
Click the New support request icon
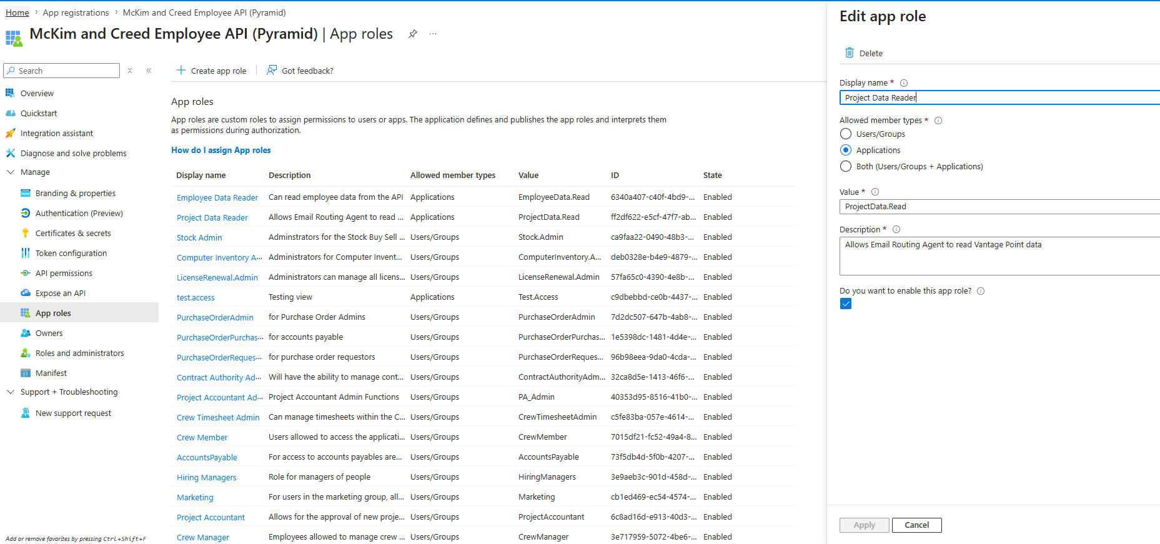click(26, 413)
